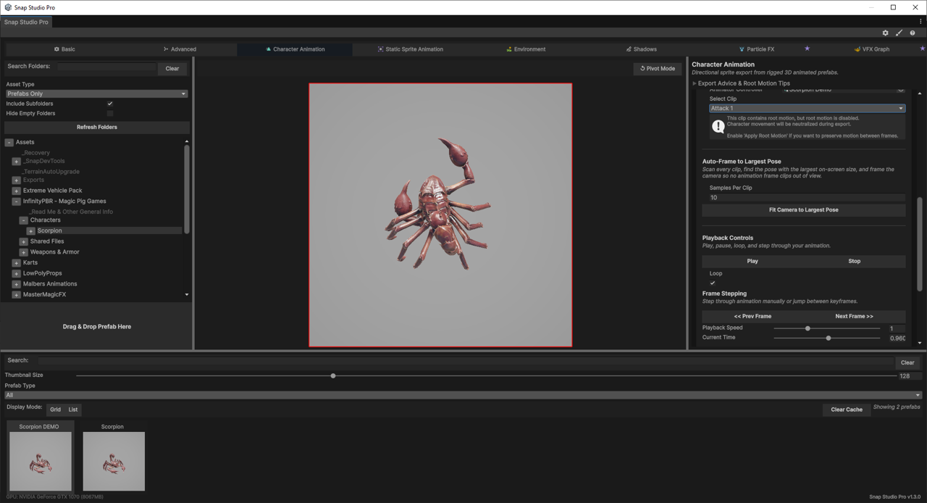Click the paintbrush theme icon

pos(899,33)
